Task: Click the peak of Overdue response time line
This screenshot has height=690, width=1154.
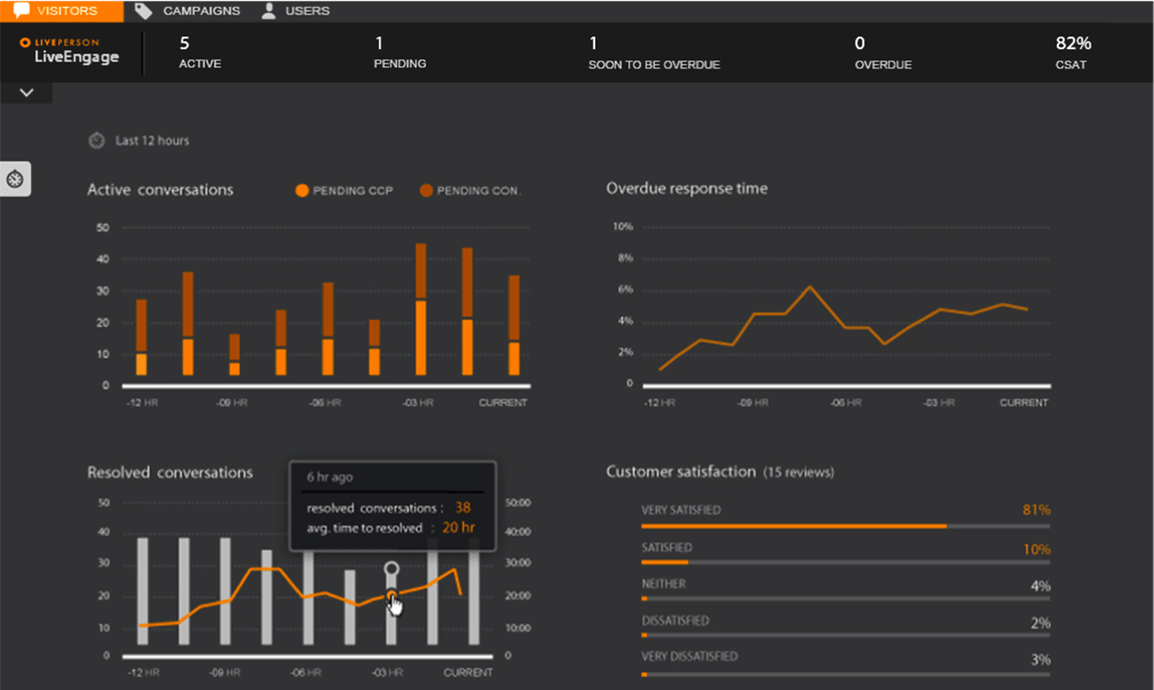Action: tap(810, 286)
